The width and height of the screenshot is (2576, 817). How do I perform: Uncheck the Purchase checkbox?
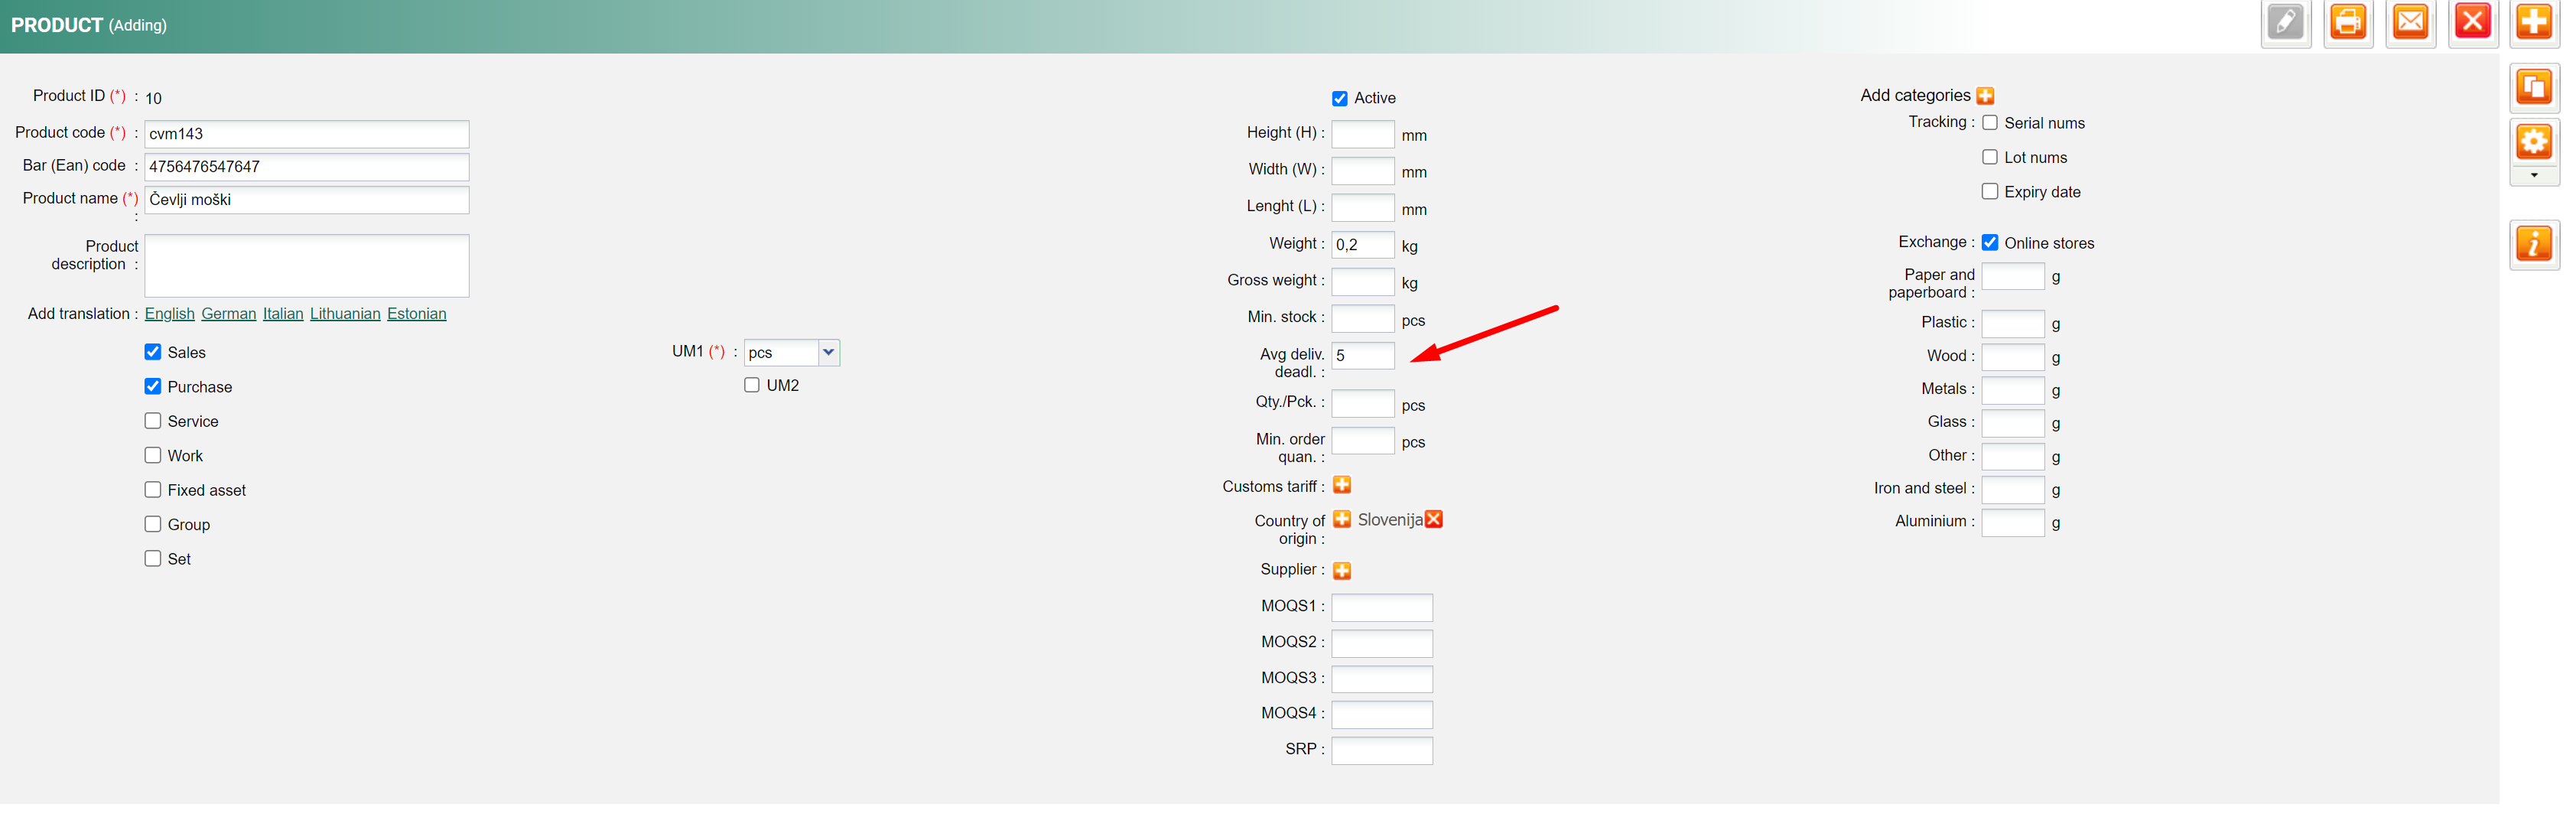[x=153, y=386]
